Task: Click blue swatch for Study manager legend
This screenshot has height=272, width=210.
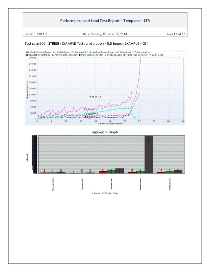Action: tap(80, 55)
